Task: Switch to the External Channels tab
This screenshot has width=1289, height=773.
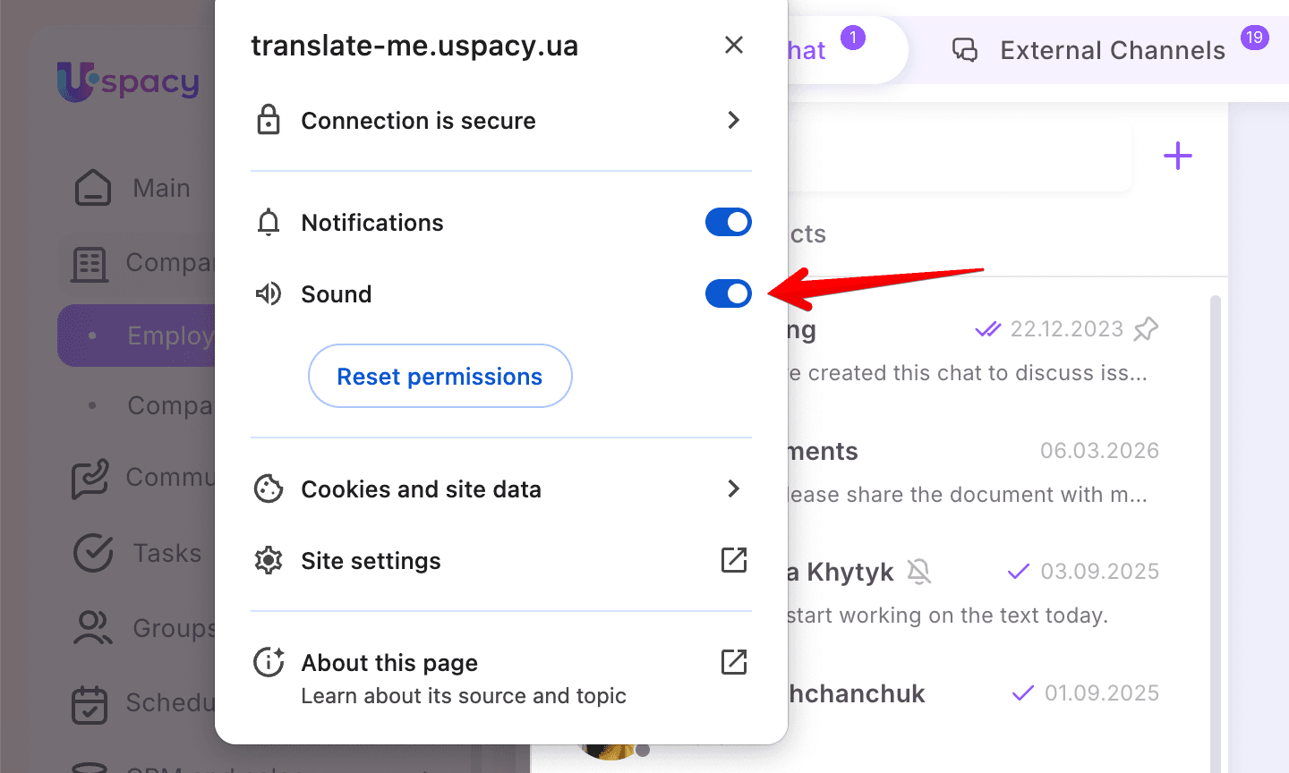Action: point(1110,50)
